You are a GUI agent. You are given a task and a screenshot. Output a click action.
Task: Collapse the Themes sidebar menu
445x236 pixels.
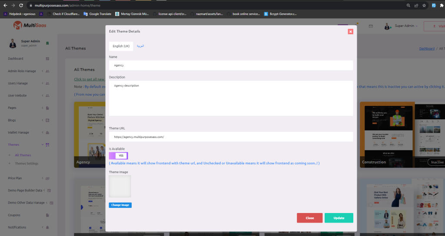pos(13,144)
